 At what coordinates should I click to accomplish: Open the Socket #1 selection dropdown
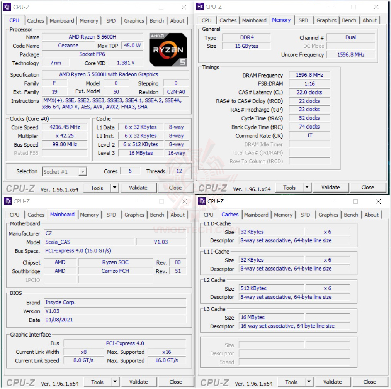[x=65, y=172]
